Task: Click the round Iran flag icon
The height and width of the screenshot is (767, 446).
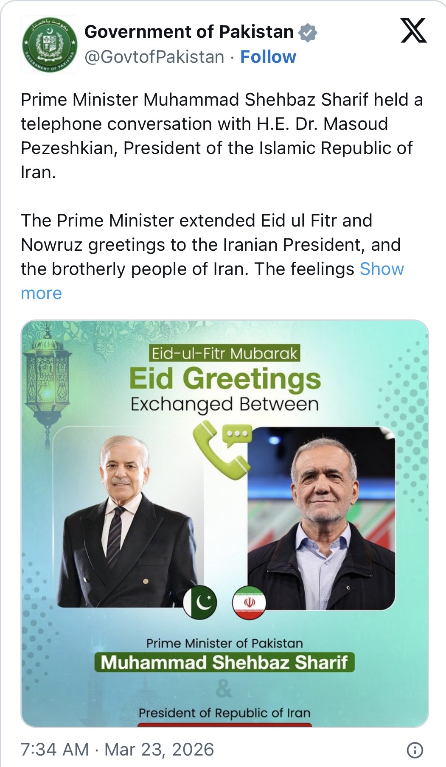Action: [249, 602]
